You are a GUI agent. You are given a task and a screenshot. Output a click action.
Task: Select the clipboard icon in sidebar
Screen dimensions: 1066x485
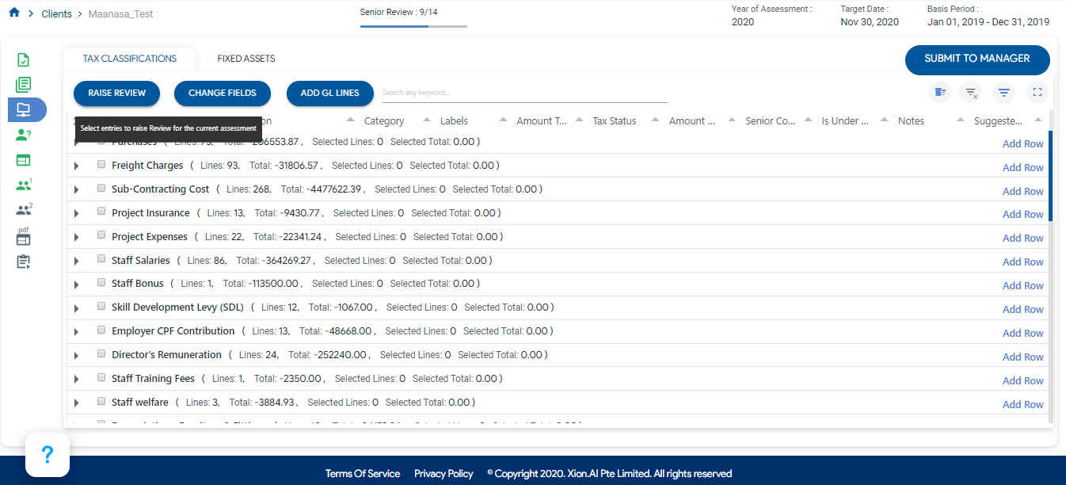[x=23, y=262]
